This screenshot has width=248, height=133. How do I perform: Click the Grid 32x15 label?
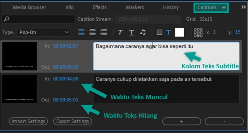[199, 19]
